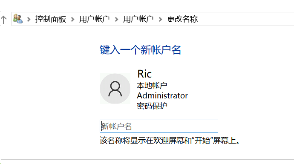294x164 pixels.
Task: Click the 键入一个新帐户名 heading
Action: click(x=140, y=50)
